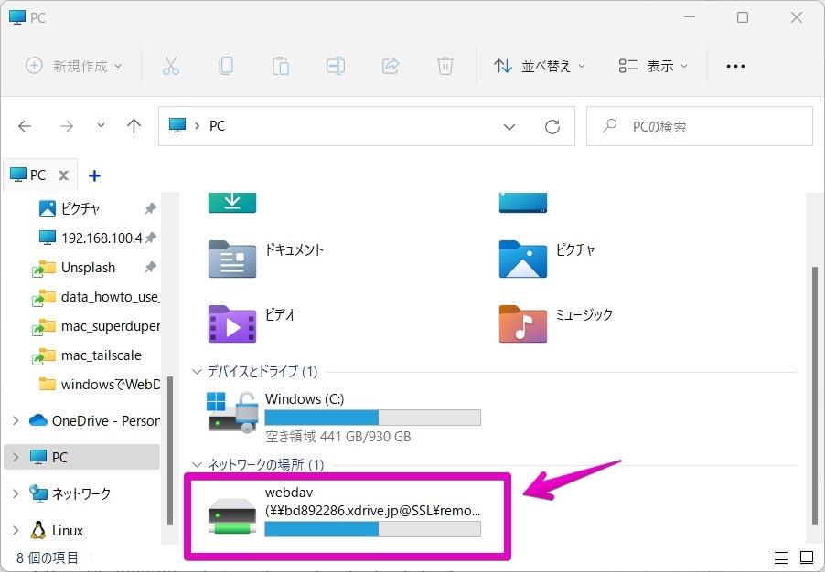Open the see-more ellipsis menu
Image resolution: width=825 pixels, height=572 pixels.
[x=735, y=65]
